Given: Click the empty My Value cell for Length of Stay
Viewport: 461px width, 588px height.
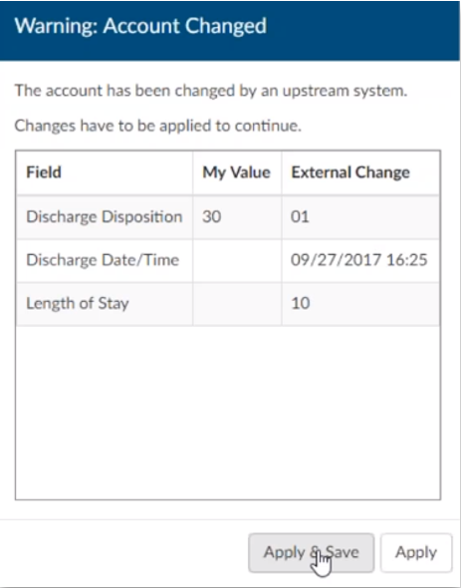Looking at the screenshot, I should pos(237,303).
